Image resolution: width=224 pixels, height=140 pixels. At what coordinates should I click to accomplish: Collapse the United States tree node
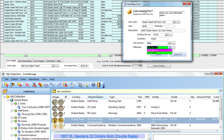(8, 100)
